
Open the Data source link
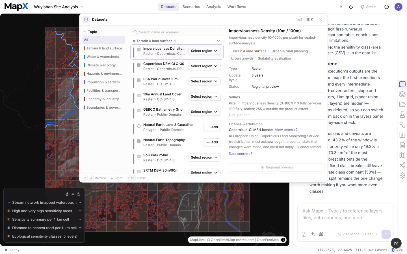coord(241,154)
